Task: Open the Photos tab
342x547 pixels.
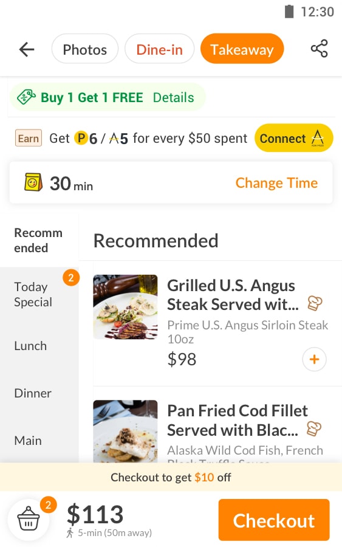Action: coord(84,49)
